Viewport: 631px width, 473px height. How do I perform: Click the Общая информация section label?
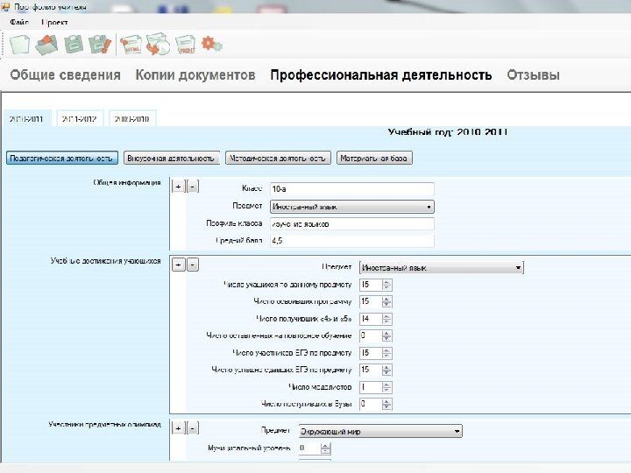coord(127,182)
